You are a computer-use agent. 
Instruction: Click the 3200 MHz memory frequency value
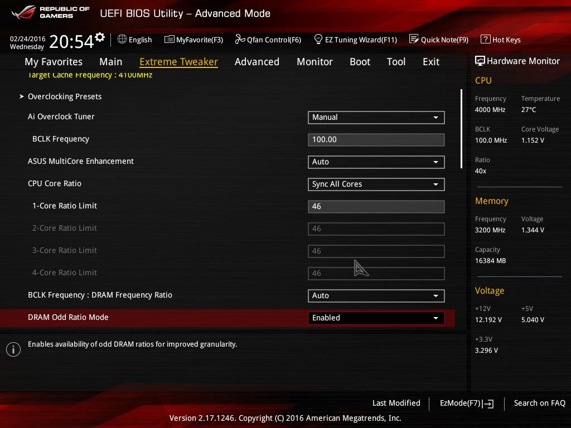click(x=490, y=230)
